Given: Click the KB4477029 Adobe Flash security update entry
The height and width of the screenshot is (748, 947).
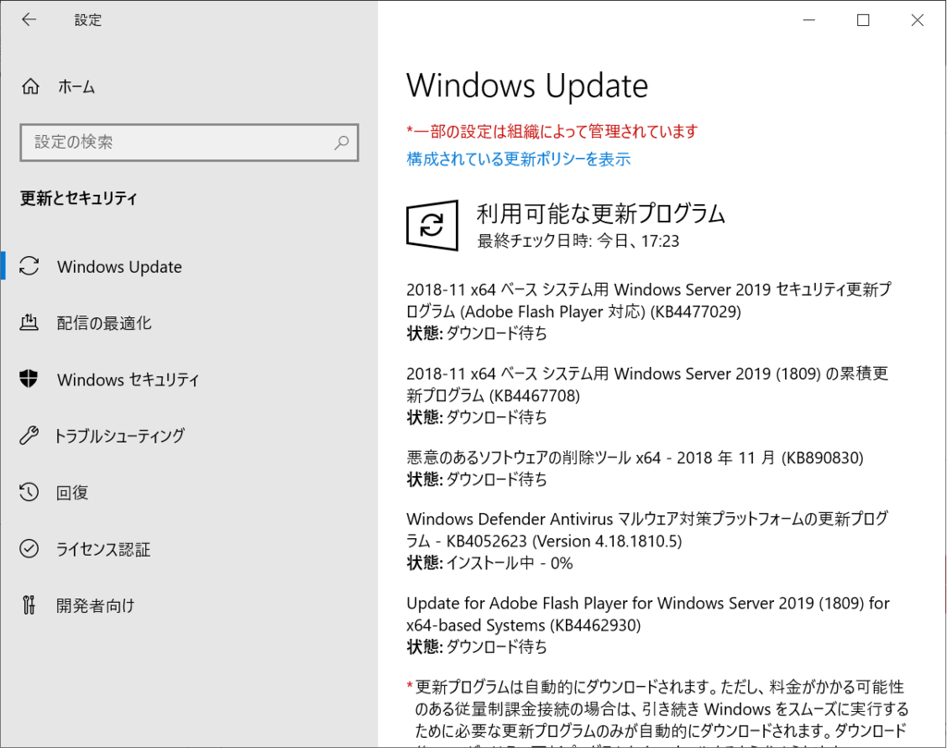Looking at the screenshot, I should [648, 312].
